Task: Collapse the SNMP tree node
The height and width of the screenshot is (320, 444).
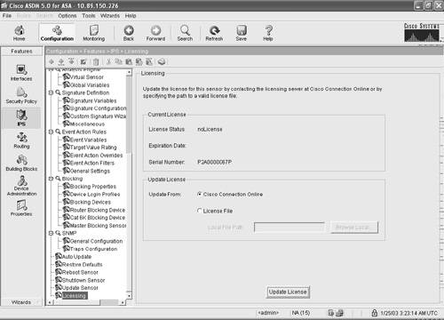Action: (x=51, y=233)
